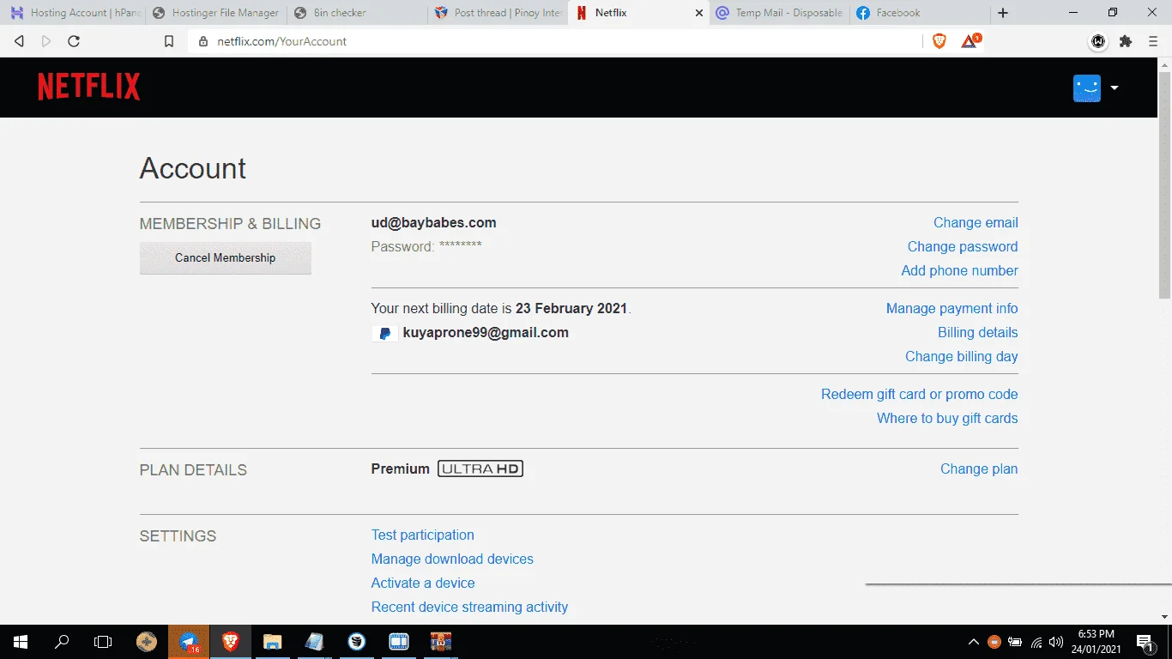This screenshot has width=1172, height=659.
Task: Open Brave Rewards triangle icon
Action: pyautogui.click(x=970, y=41)
